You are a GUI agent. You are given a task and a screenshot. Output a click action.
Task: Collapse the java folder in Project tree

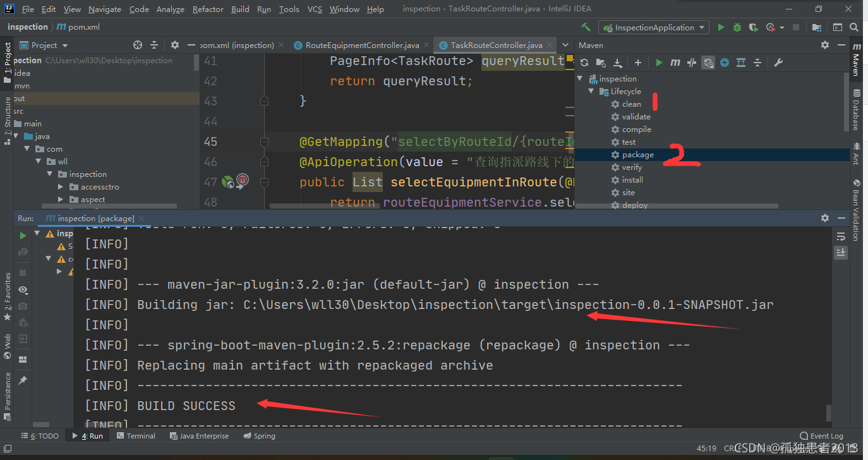point(16,136)
